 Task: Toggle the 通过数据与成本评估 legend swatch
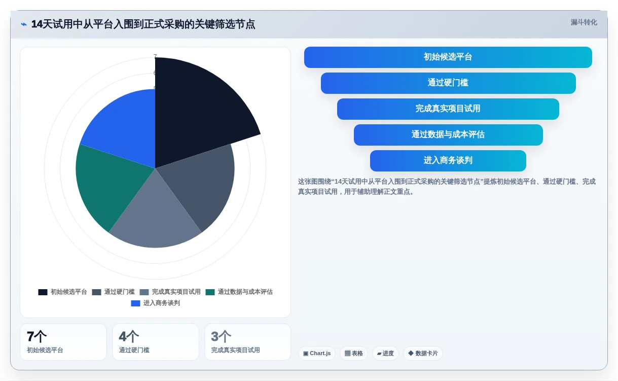click(210, 292)
